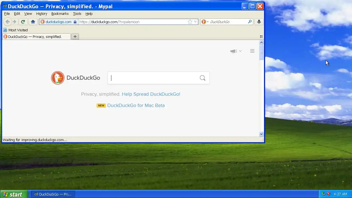
Task: Click the network tray icon
Action: 323,194
